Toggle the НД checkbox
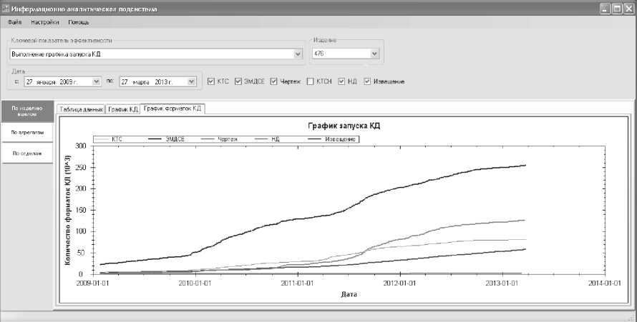This screenshot has height=322, width=637. click(341, 81)
